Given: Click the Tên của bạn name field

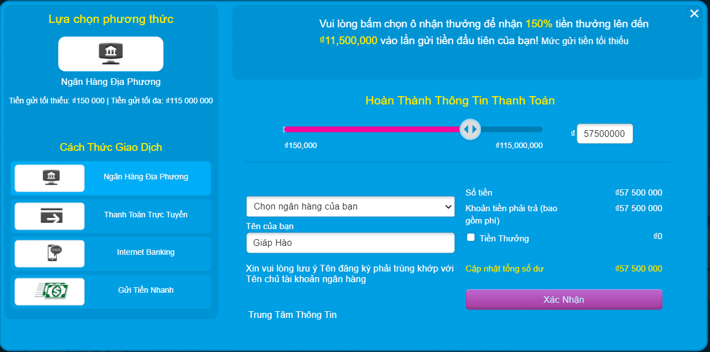Looking at the screenshot, I should tap(351, 243).
